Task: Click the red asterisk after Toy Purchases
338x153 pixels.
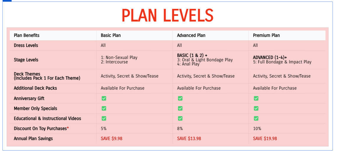Action: click(x=68, y=128)
